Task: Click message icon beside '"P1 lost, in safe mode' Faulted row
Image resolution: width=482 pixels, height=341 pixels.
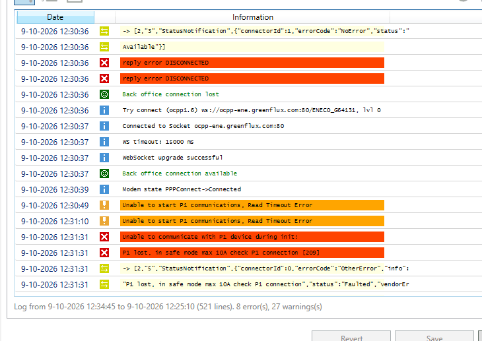Action: [x=104, y=284]
